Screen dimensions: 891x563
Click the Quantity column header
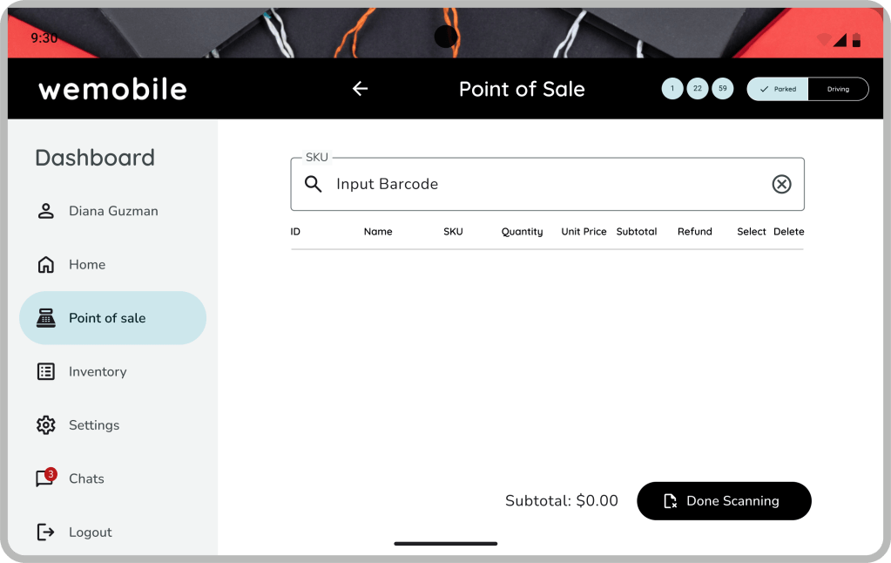coord(522,232)
